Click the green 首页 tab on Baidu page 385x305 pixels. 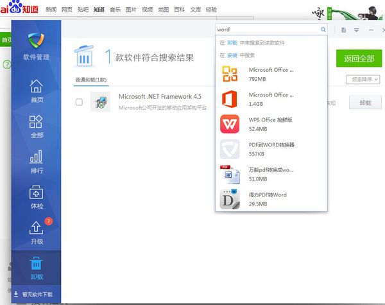pyautogui.click(x=6, y=40)
